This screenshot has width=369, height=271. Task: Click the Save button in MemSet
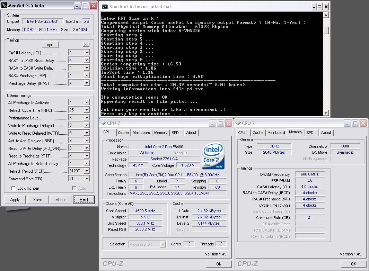[x=38, y=200]
